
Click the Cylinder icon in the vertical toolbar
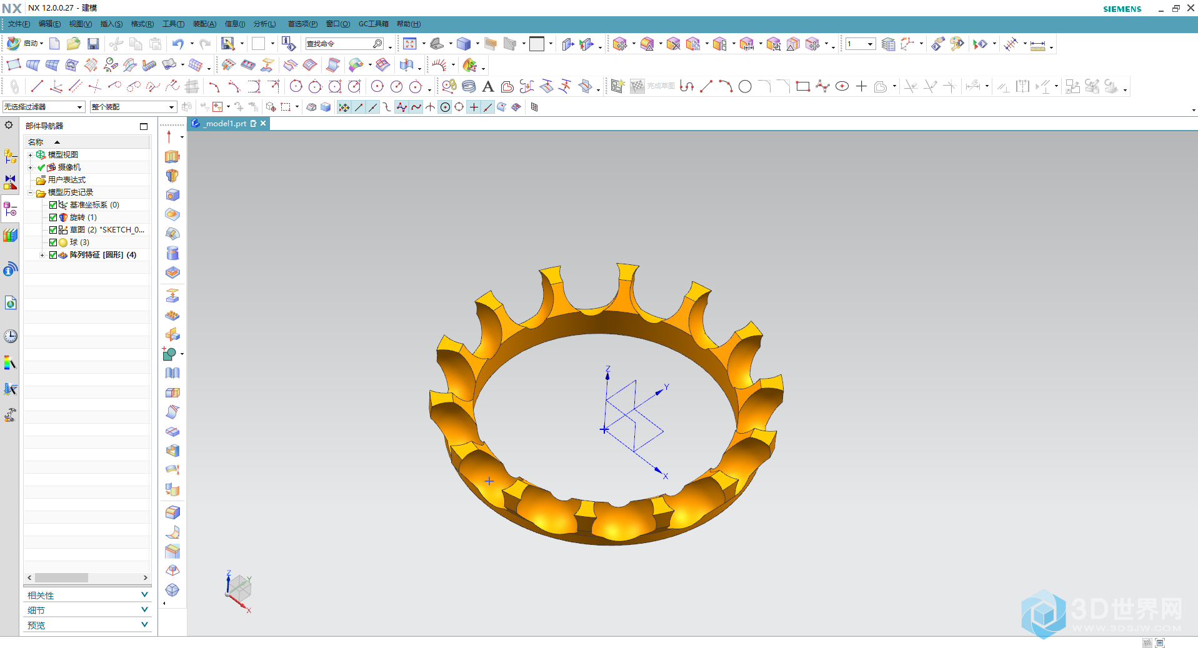tap(172, 253)
